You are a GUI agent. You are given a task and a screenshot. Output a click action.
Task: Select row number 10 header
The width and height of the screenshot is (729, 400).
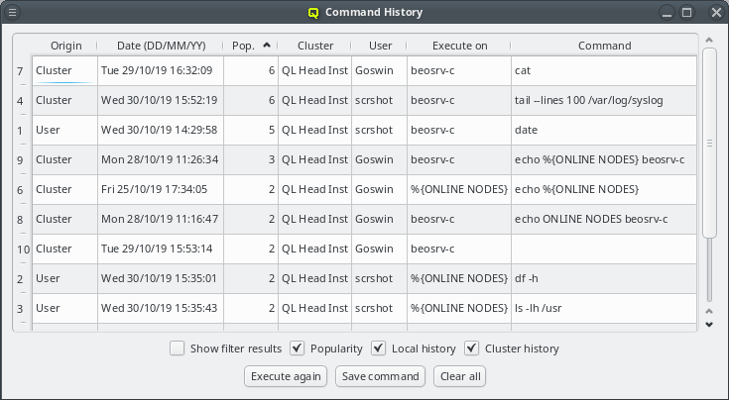(23, 250)
